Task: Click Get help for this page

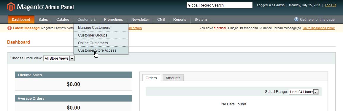Action: pyautogui.click(x=317, y=20)
